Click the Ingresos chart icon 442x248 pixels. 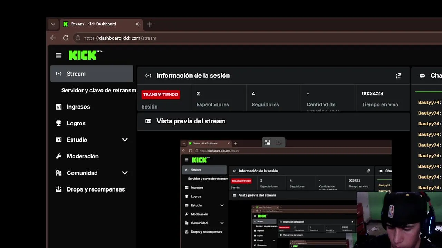click(59, 107)
